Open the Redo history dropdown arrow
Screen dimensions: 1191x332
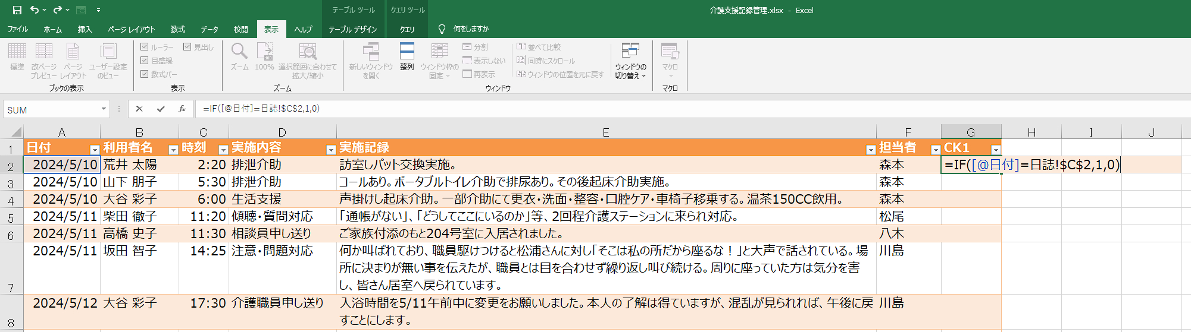pos(67,10)
